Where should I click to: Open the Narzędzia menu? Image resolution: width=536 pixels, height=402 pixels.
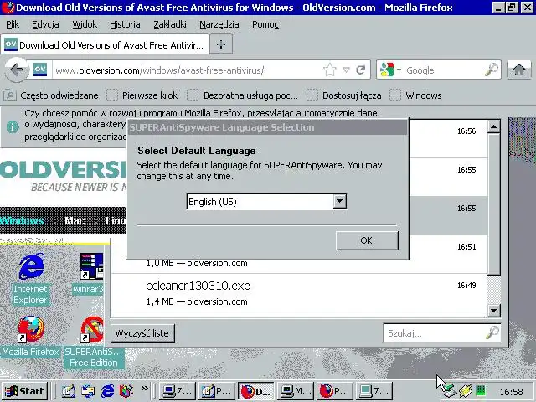tap(219, 24)
